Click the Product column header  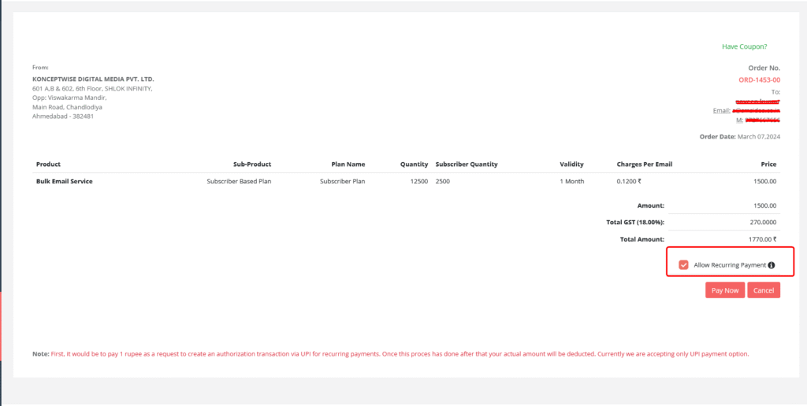click(48, 164)
